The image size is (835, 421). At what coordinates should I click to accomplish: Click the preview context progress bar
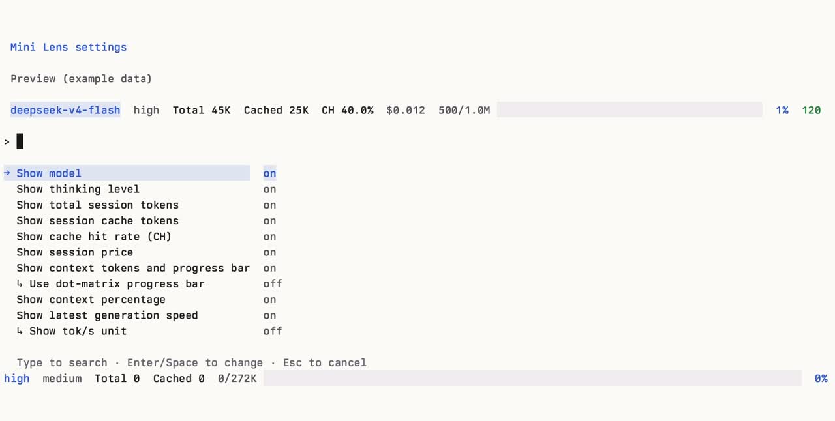(630, 109)
